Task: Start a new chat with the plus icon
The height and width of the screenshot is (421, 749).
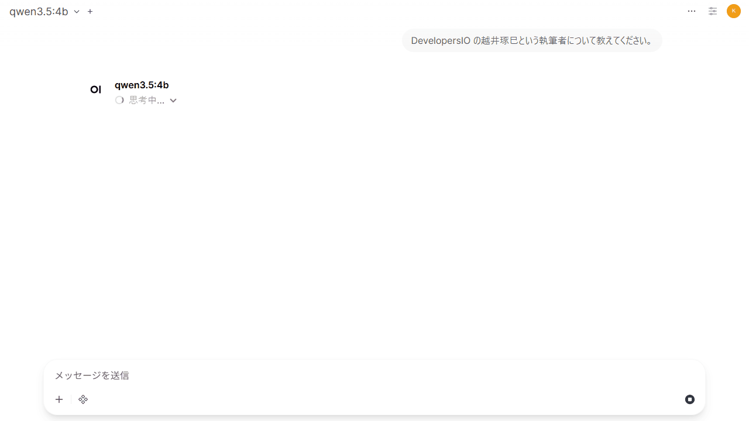Action: (x=90, y=11)
